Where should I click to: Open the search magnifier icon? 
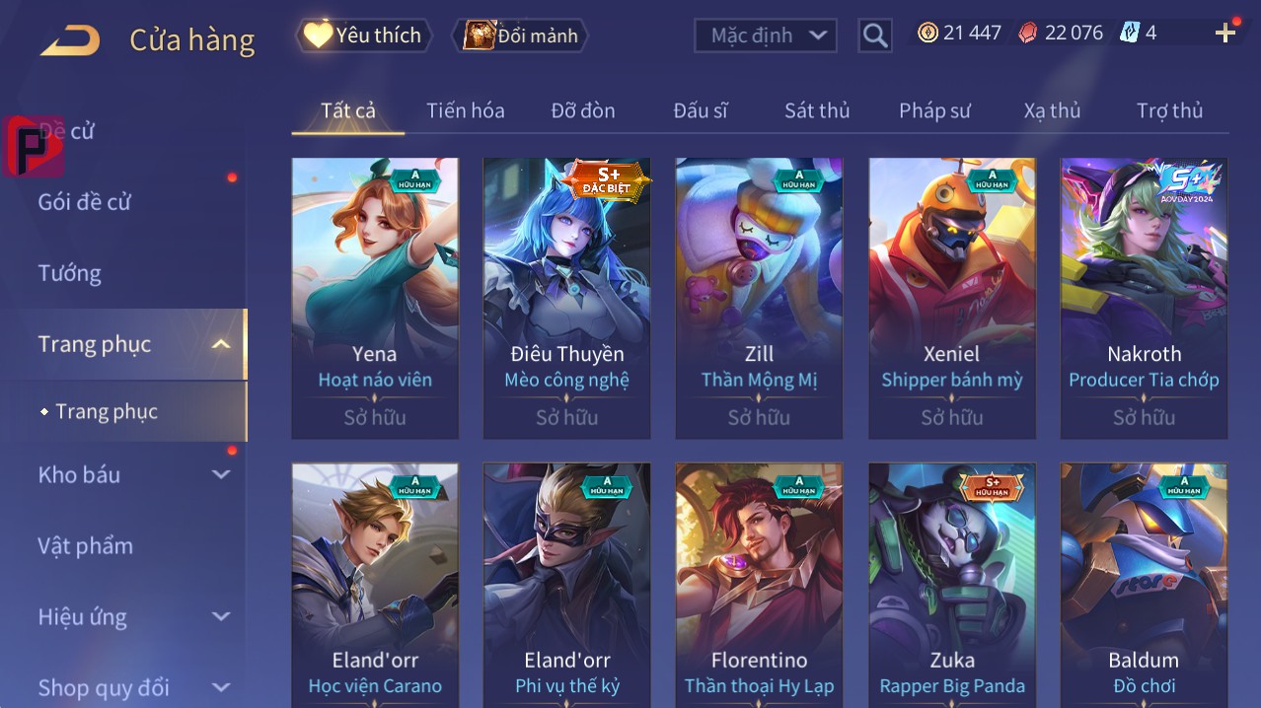click(x=874, y=35)
